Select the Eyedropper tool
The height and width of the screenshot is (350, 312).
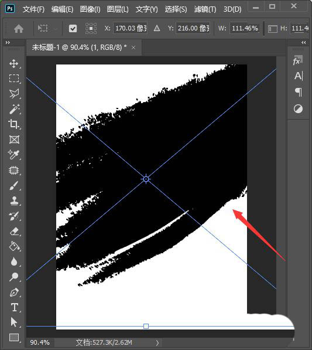(14, 155)
